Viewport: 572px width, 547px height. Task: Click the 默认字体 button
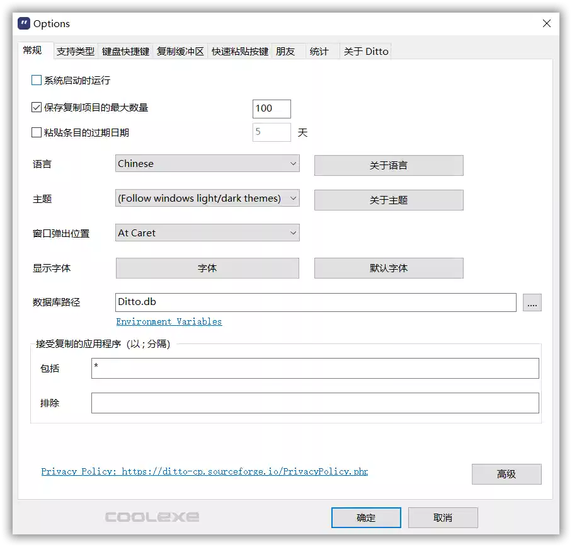click(388, 268)
